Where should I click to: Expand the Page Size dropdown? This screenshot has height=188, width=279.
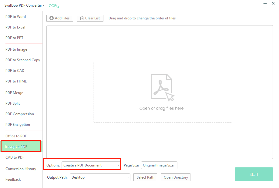coord(159,165)
